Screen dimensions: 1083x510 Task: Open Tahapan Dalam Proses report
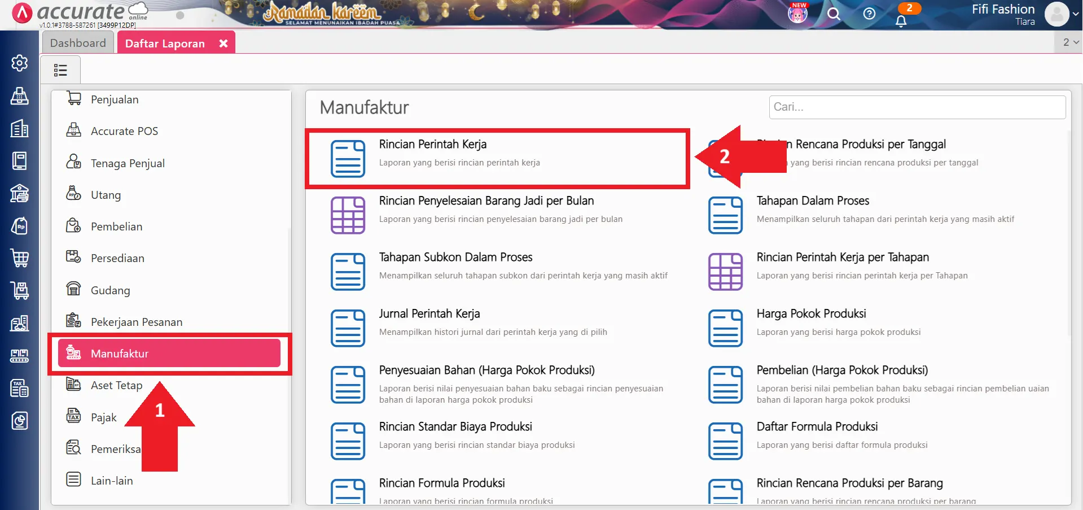812,201
